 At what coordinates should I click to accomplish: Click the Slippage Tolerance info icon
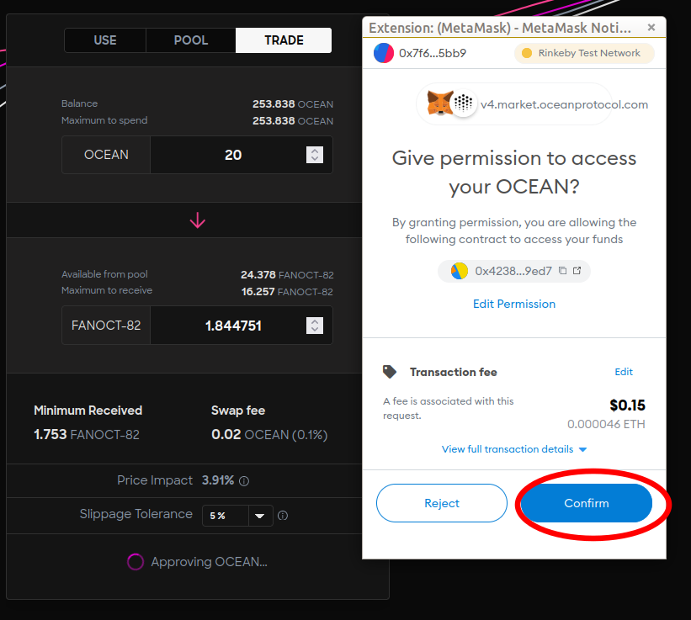click(x=283, y=515)
